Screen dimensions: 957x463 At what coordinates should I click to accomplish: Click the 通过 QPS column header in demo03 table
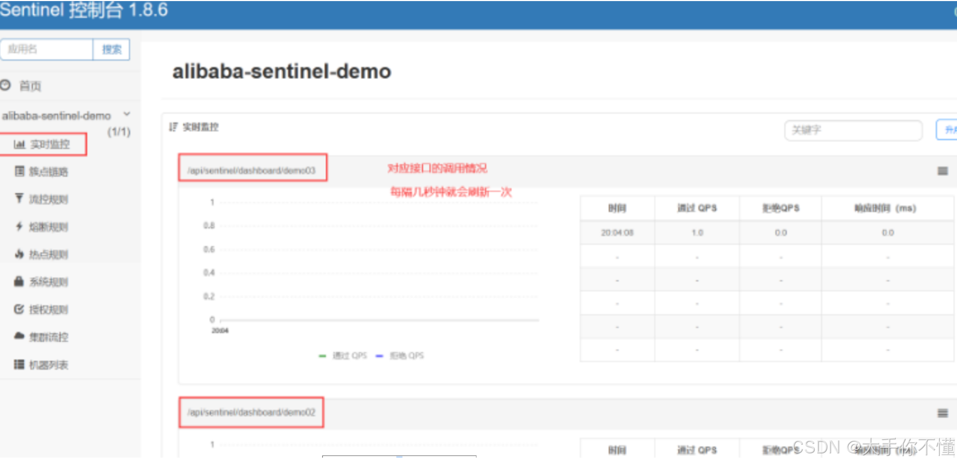click(x=697, y=208)
